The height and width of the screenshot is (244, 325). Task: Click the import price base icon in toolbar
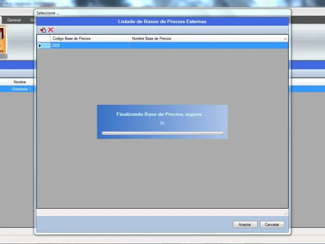tap(43, 30)
